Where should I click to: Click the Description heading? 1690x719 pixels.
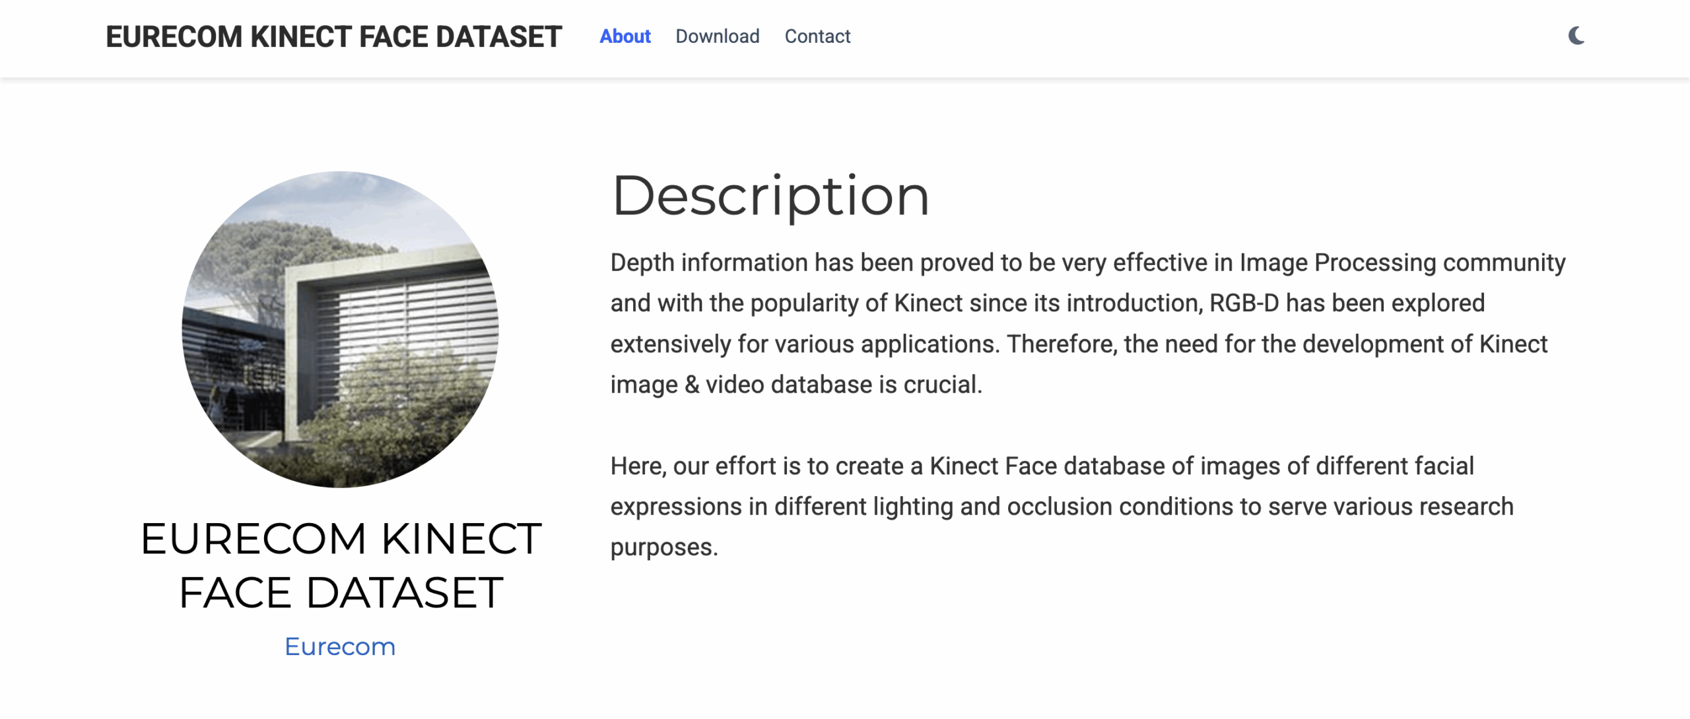[770, 196]
